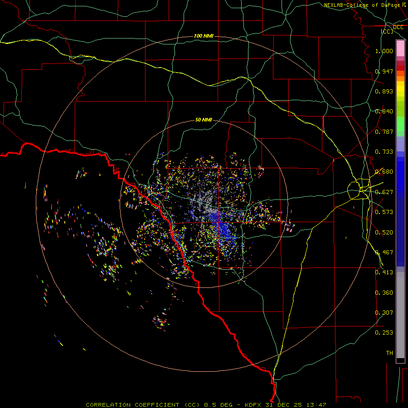
Task: Click the 0.413 color scale label
Action: pyautogui.click(x=384, y=272)
